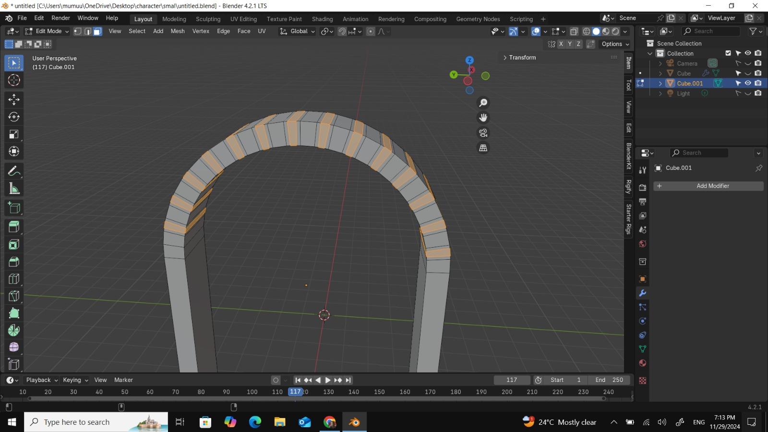Toggle camera view icon in viewport
Image resolution: width=768 pixels, height=432 pixels.
point(483,132)
